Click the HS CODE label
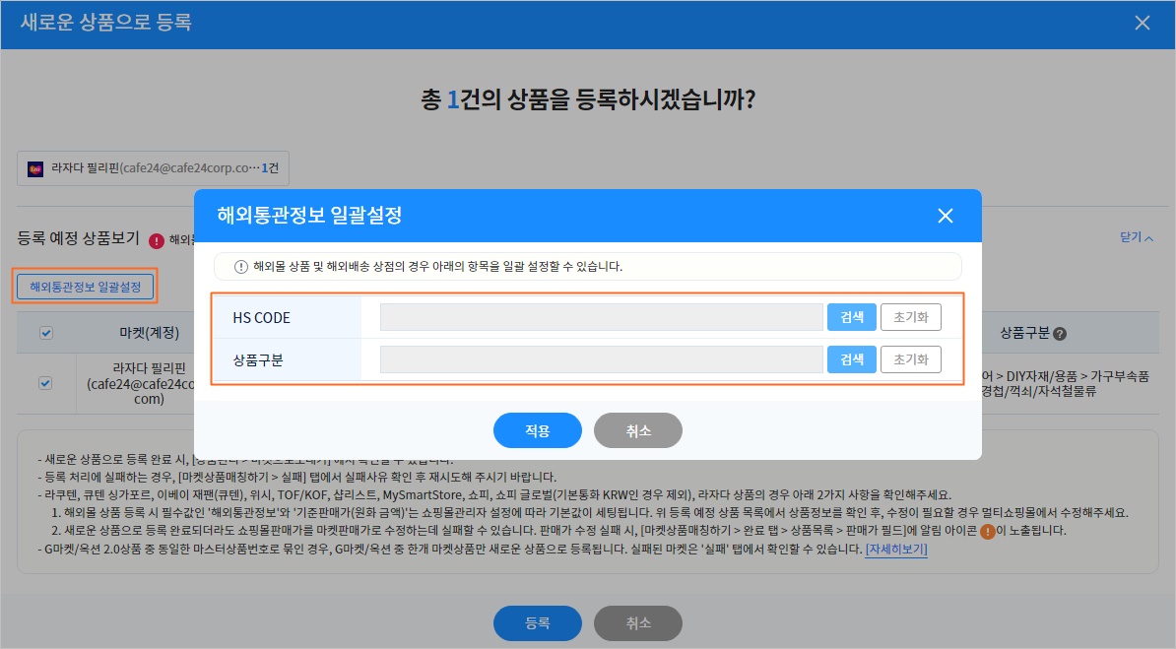Viewport: 1176px width, 649px height. click(261, 318)
